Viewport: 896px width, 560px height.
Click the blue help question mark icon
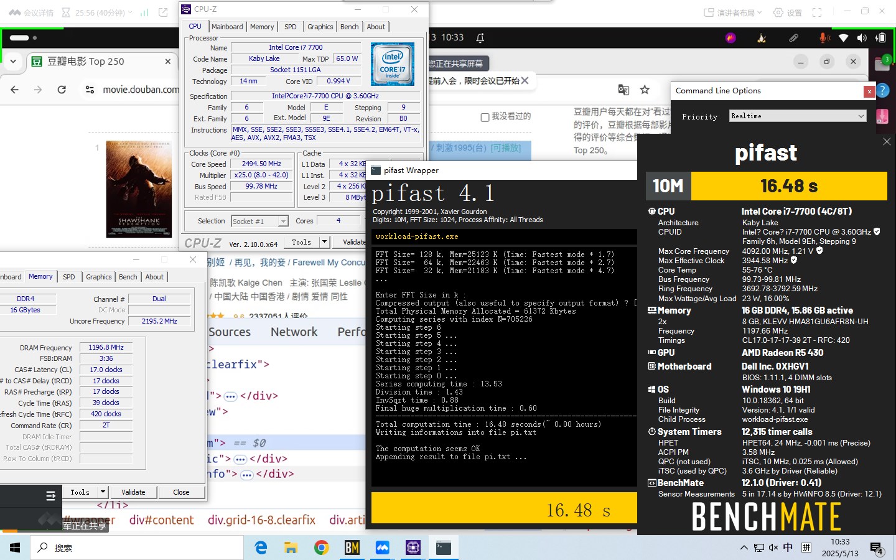(883, 90)
